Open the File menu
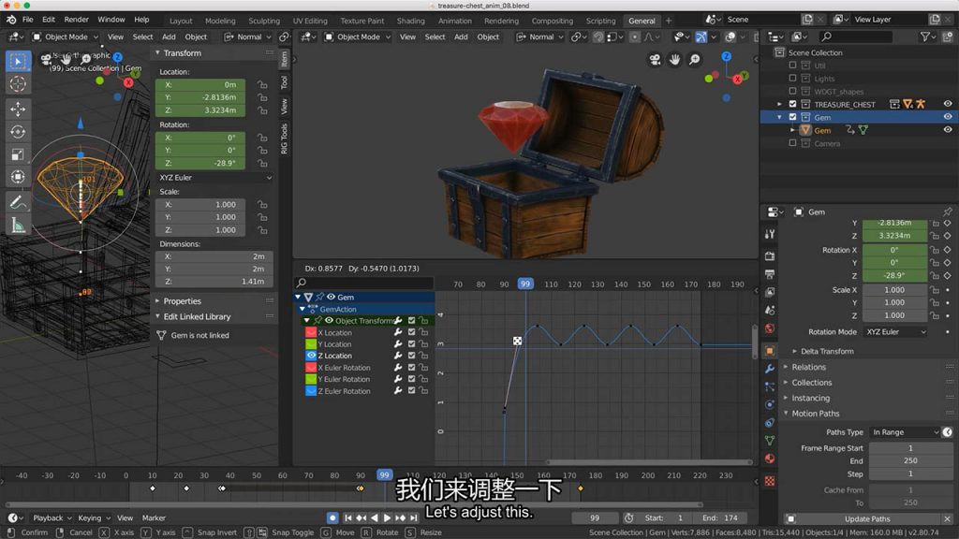The height and width of the screenshot is (539, 959). (x=28, y=20)
